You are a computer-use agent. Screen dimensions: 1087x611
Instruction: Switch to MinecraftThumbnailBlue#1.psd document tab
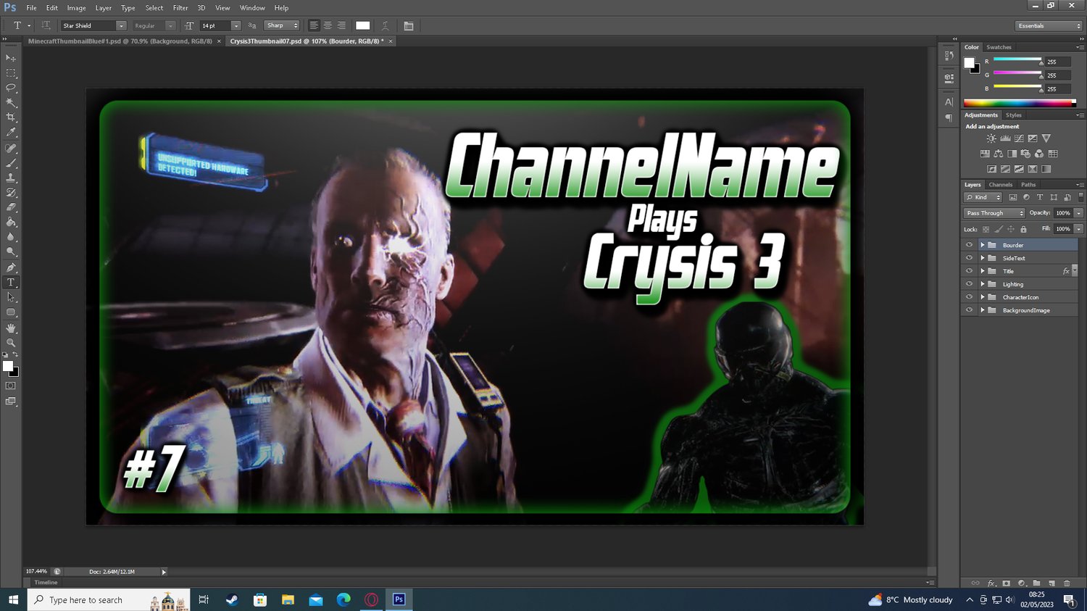click(x=120, y=41)
